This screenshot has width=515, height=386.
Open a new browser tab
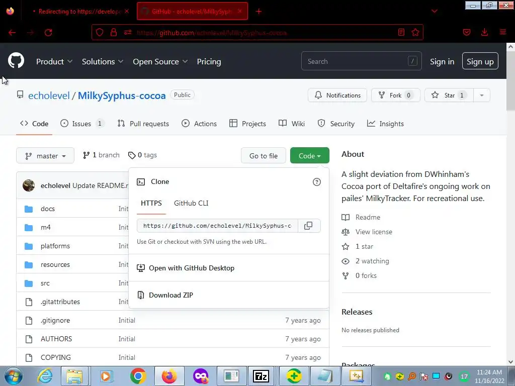tap(259, 12)
